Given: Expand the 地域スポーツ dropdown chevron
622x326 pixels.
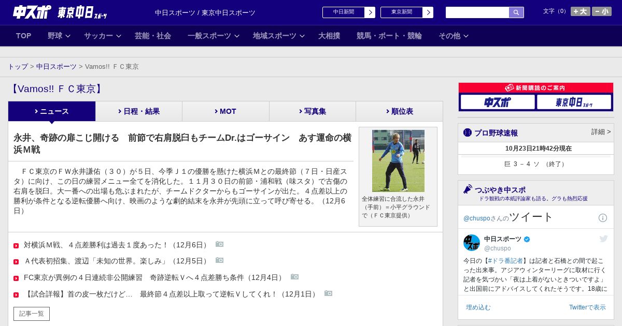Looking at the screenshot, I should pos(302,36).
